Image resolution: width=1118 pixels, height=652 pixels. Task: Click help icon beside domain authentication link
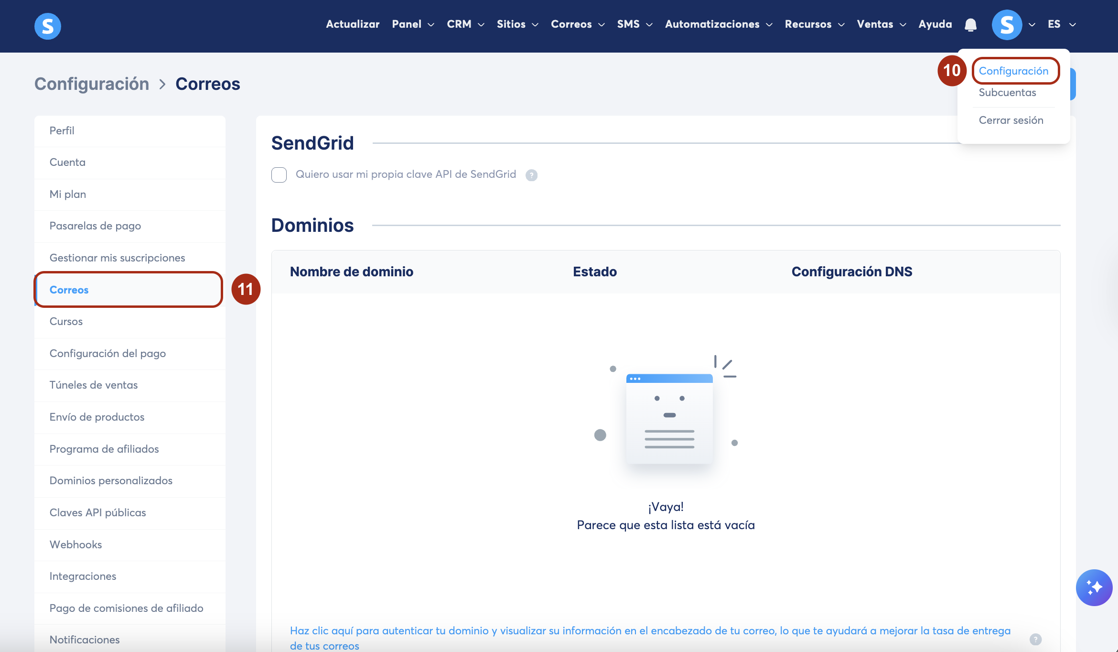click(1035, 639)
